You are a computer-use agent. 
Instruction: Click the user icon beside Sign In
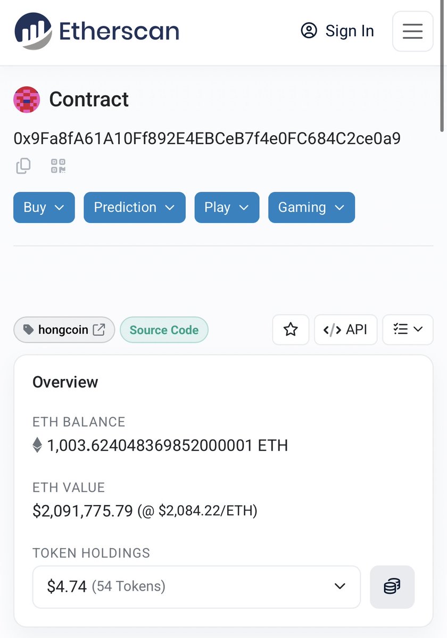coord(309,30)
